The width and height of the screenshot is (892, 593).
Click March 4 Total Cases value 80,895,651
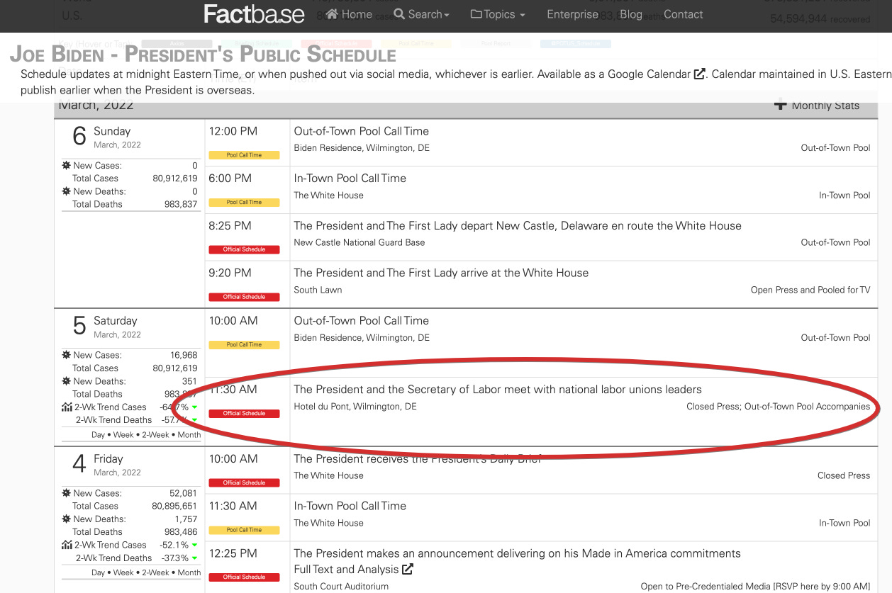tap(174, 507)
